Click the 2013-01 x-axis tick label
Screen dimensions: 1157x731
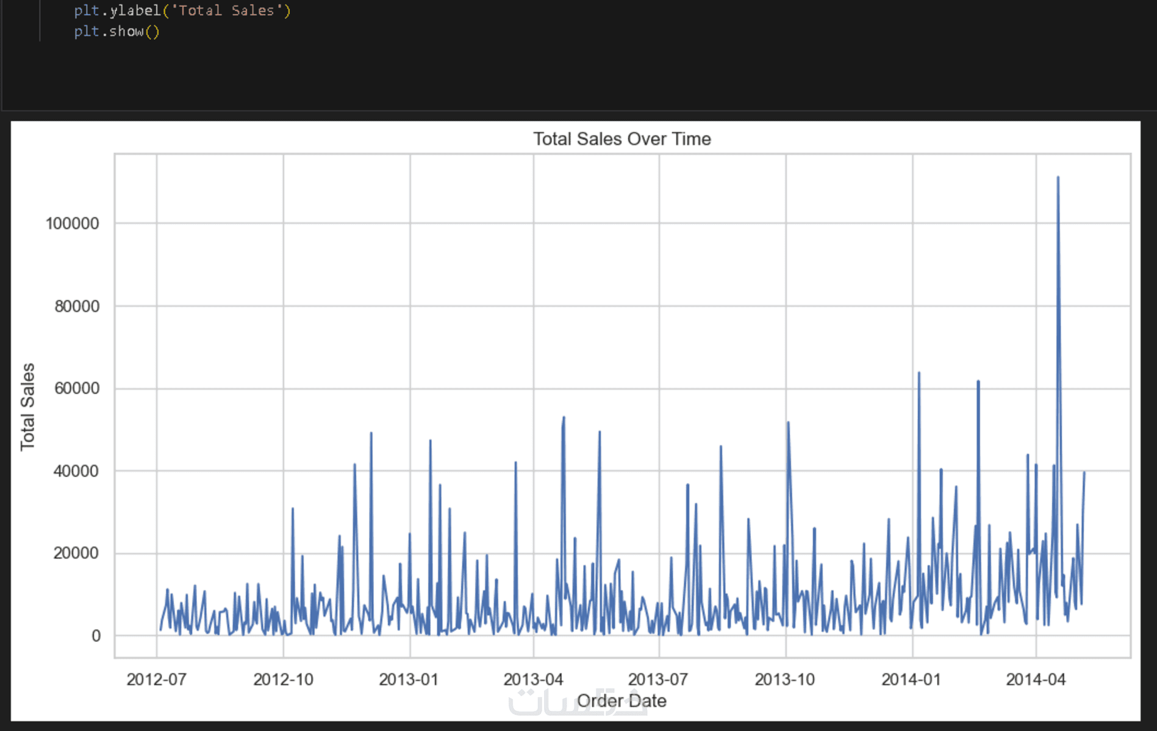409,679
